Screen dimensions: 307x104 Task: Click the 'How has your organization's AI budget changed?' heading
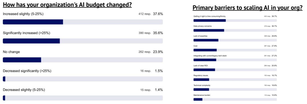pyautogui.click(x=67, y=5)
